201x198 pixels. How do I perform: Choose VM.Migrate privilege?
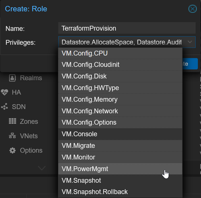120,146
